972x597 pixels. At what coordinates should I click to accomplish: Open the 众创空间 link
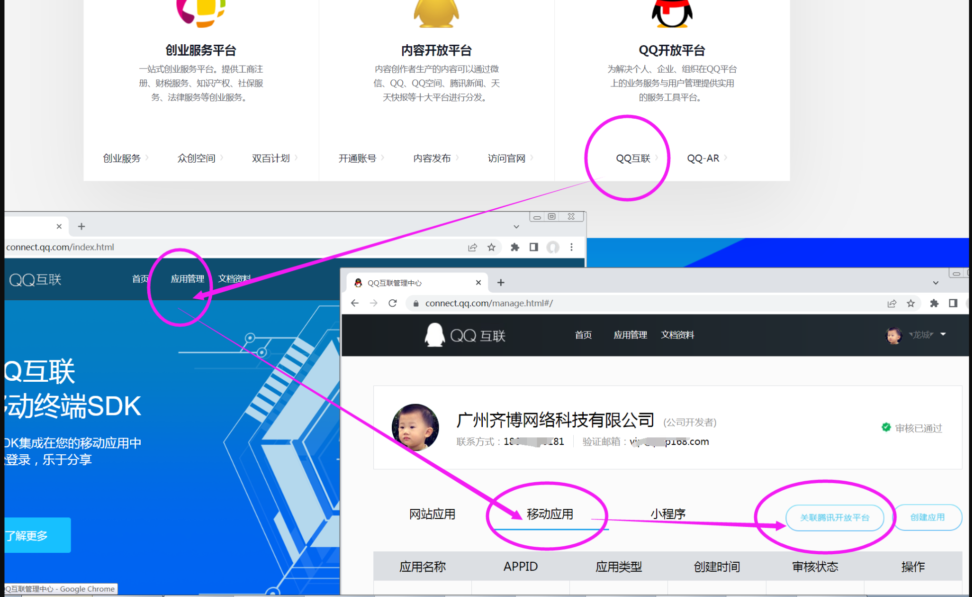point(196,158)
